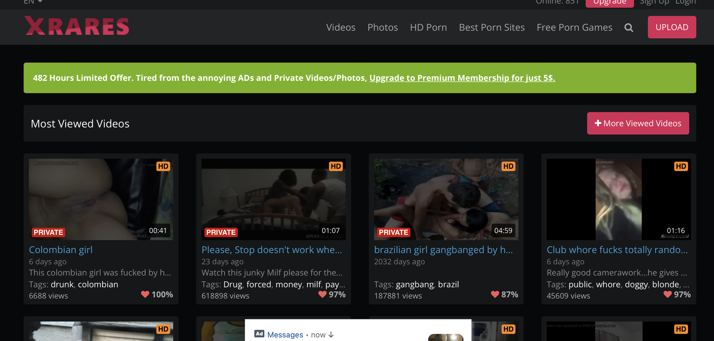The height and width of the screenshot is (341, 714).
Task: Select the 'gangbang' tag
Action: pos(415,285)
